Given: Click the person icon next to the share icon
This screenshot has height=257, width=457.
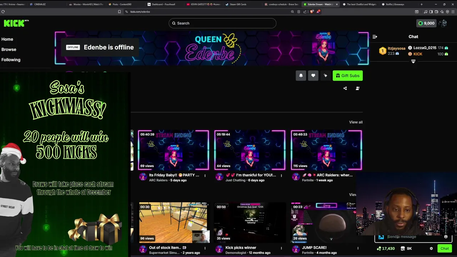Looking at the screenshot, I should coord(357,88).
